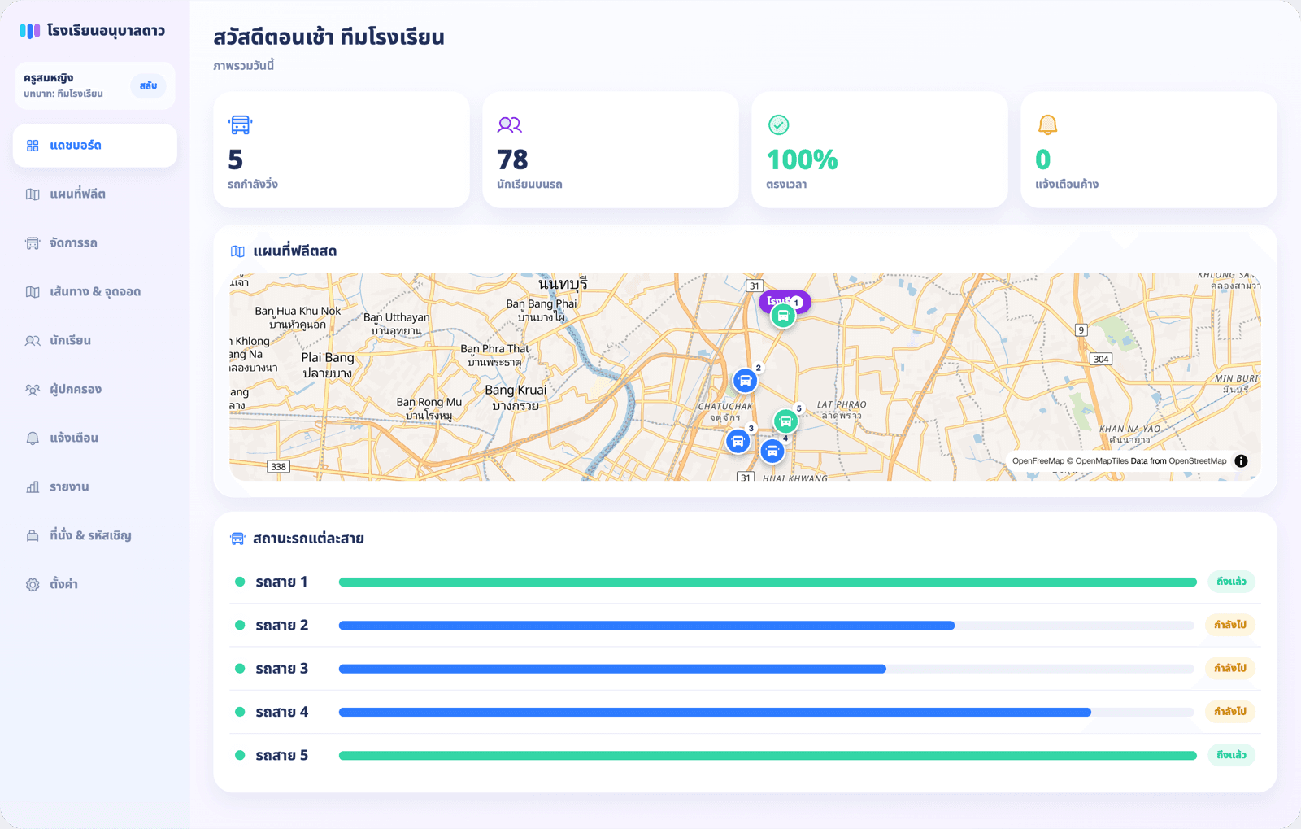Click ถึงแล้ว status badge for รถสาย 1
1301x829 pixels.
point(1231,582)
